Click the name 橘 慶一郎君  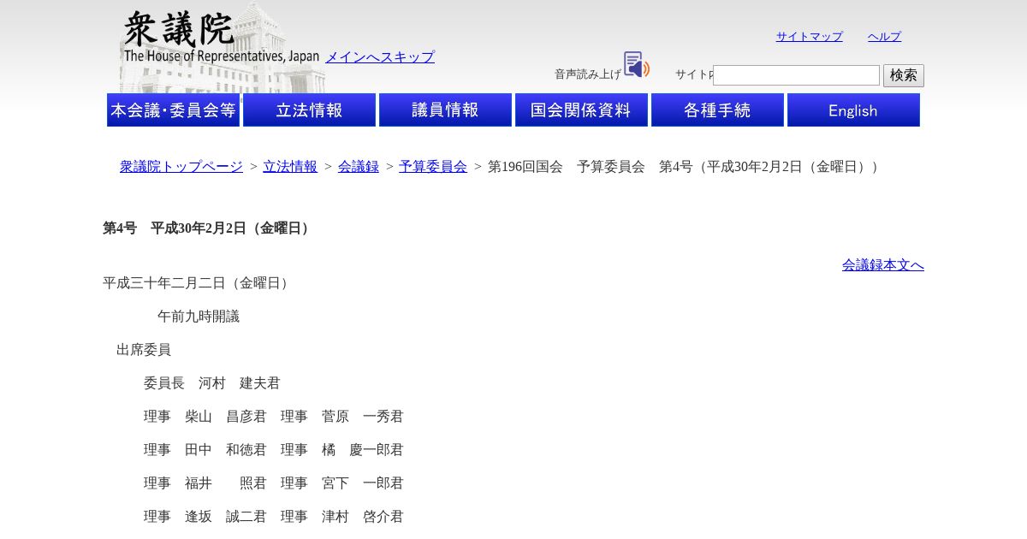point(363,450)
